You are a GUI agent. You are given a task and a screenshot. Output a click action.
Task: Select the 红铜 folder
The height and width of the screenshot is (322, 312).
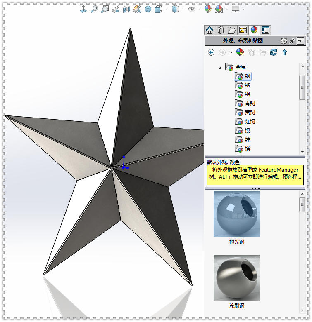(x=245, y=122)
